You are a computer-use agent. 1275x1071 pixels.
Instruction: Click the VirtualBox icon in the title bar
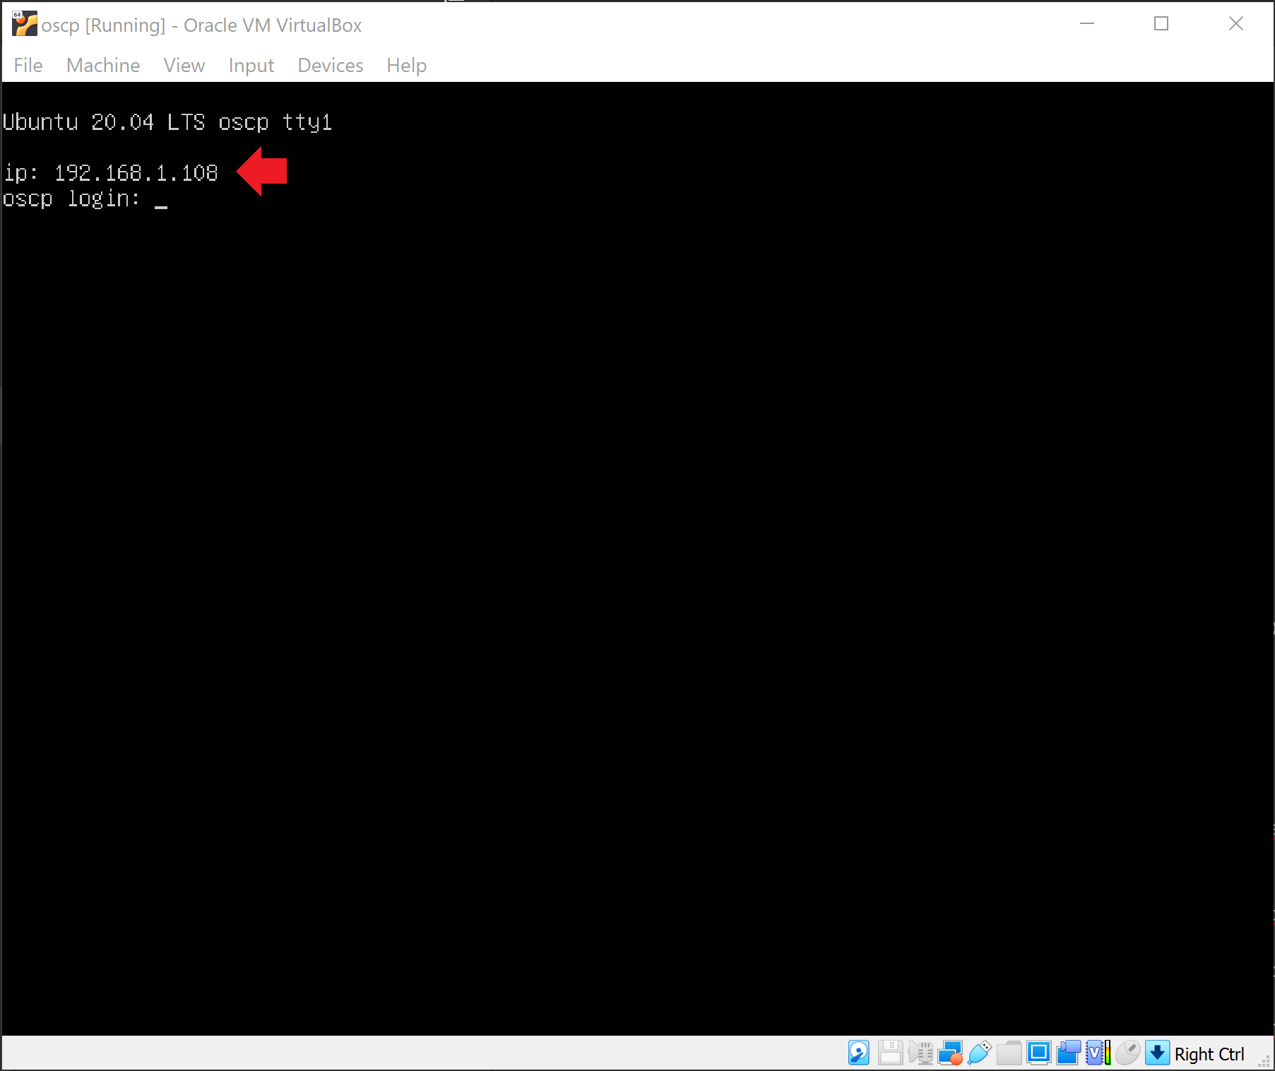(24, 23)
